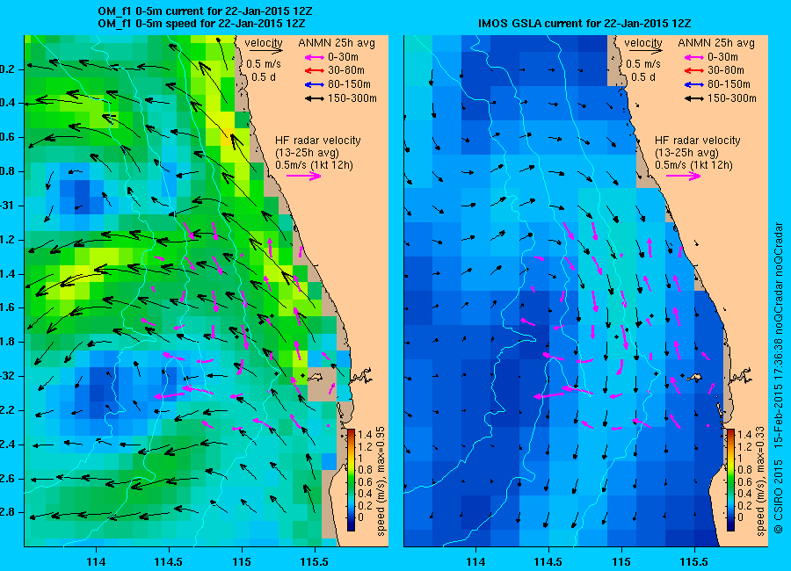Click longitude label 115.5 under right map

(x=694, y=561)
